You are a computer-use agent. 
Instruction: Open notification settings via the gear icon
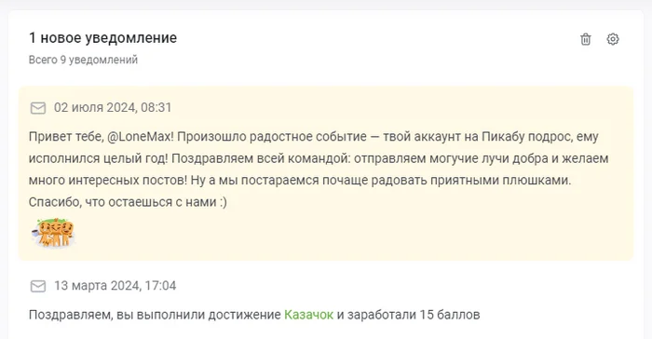pyautogui.click(x=613, y=39)
